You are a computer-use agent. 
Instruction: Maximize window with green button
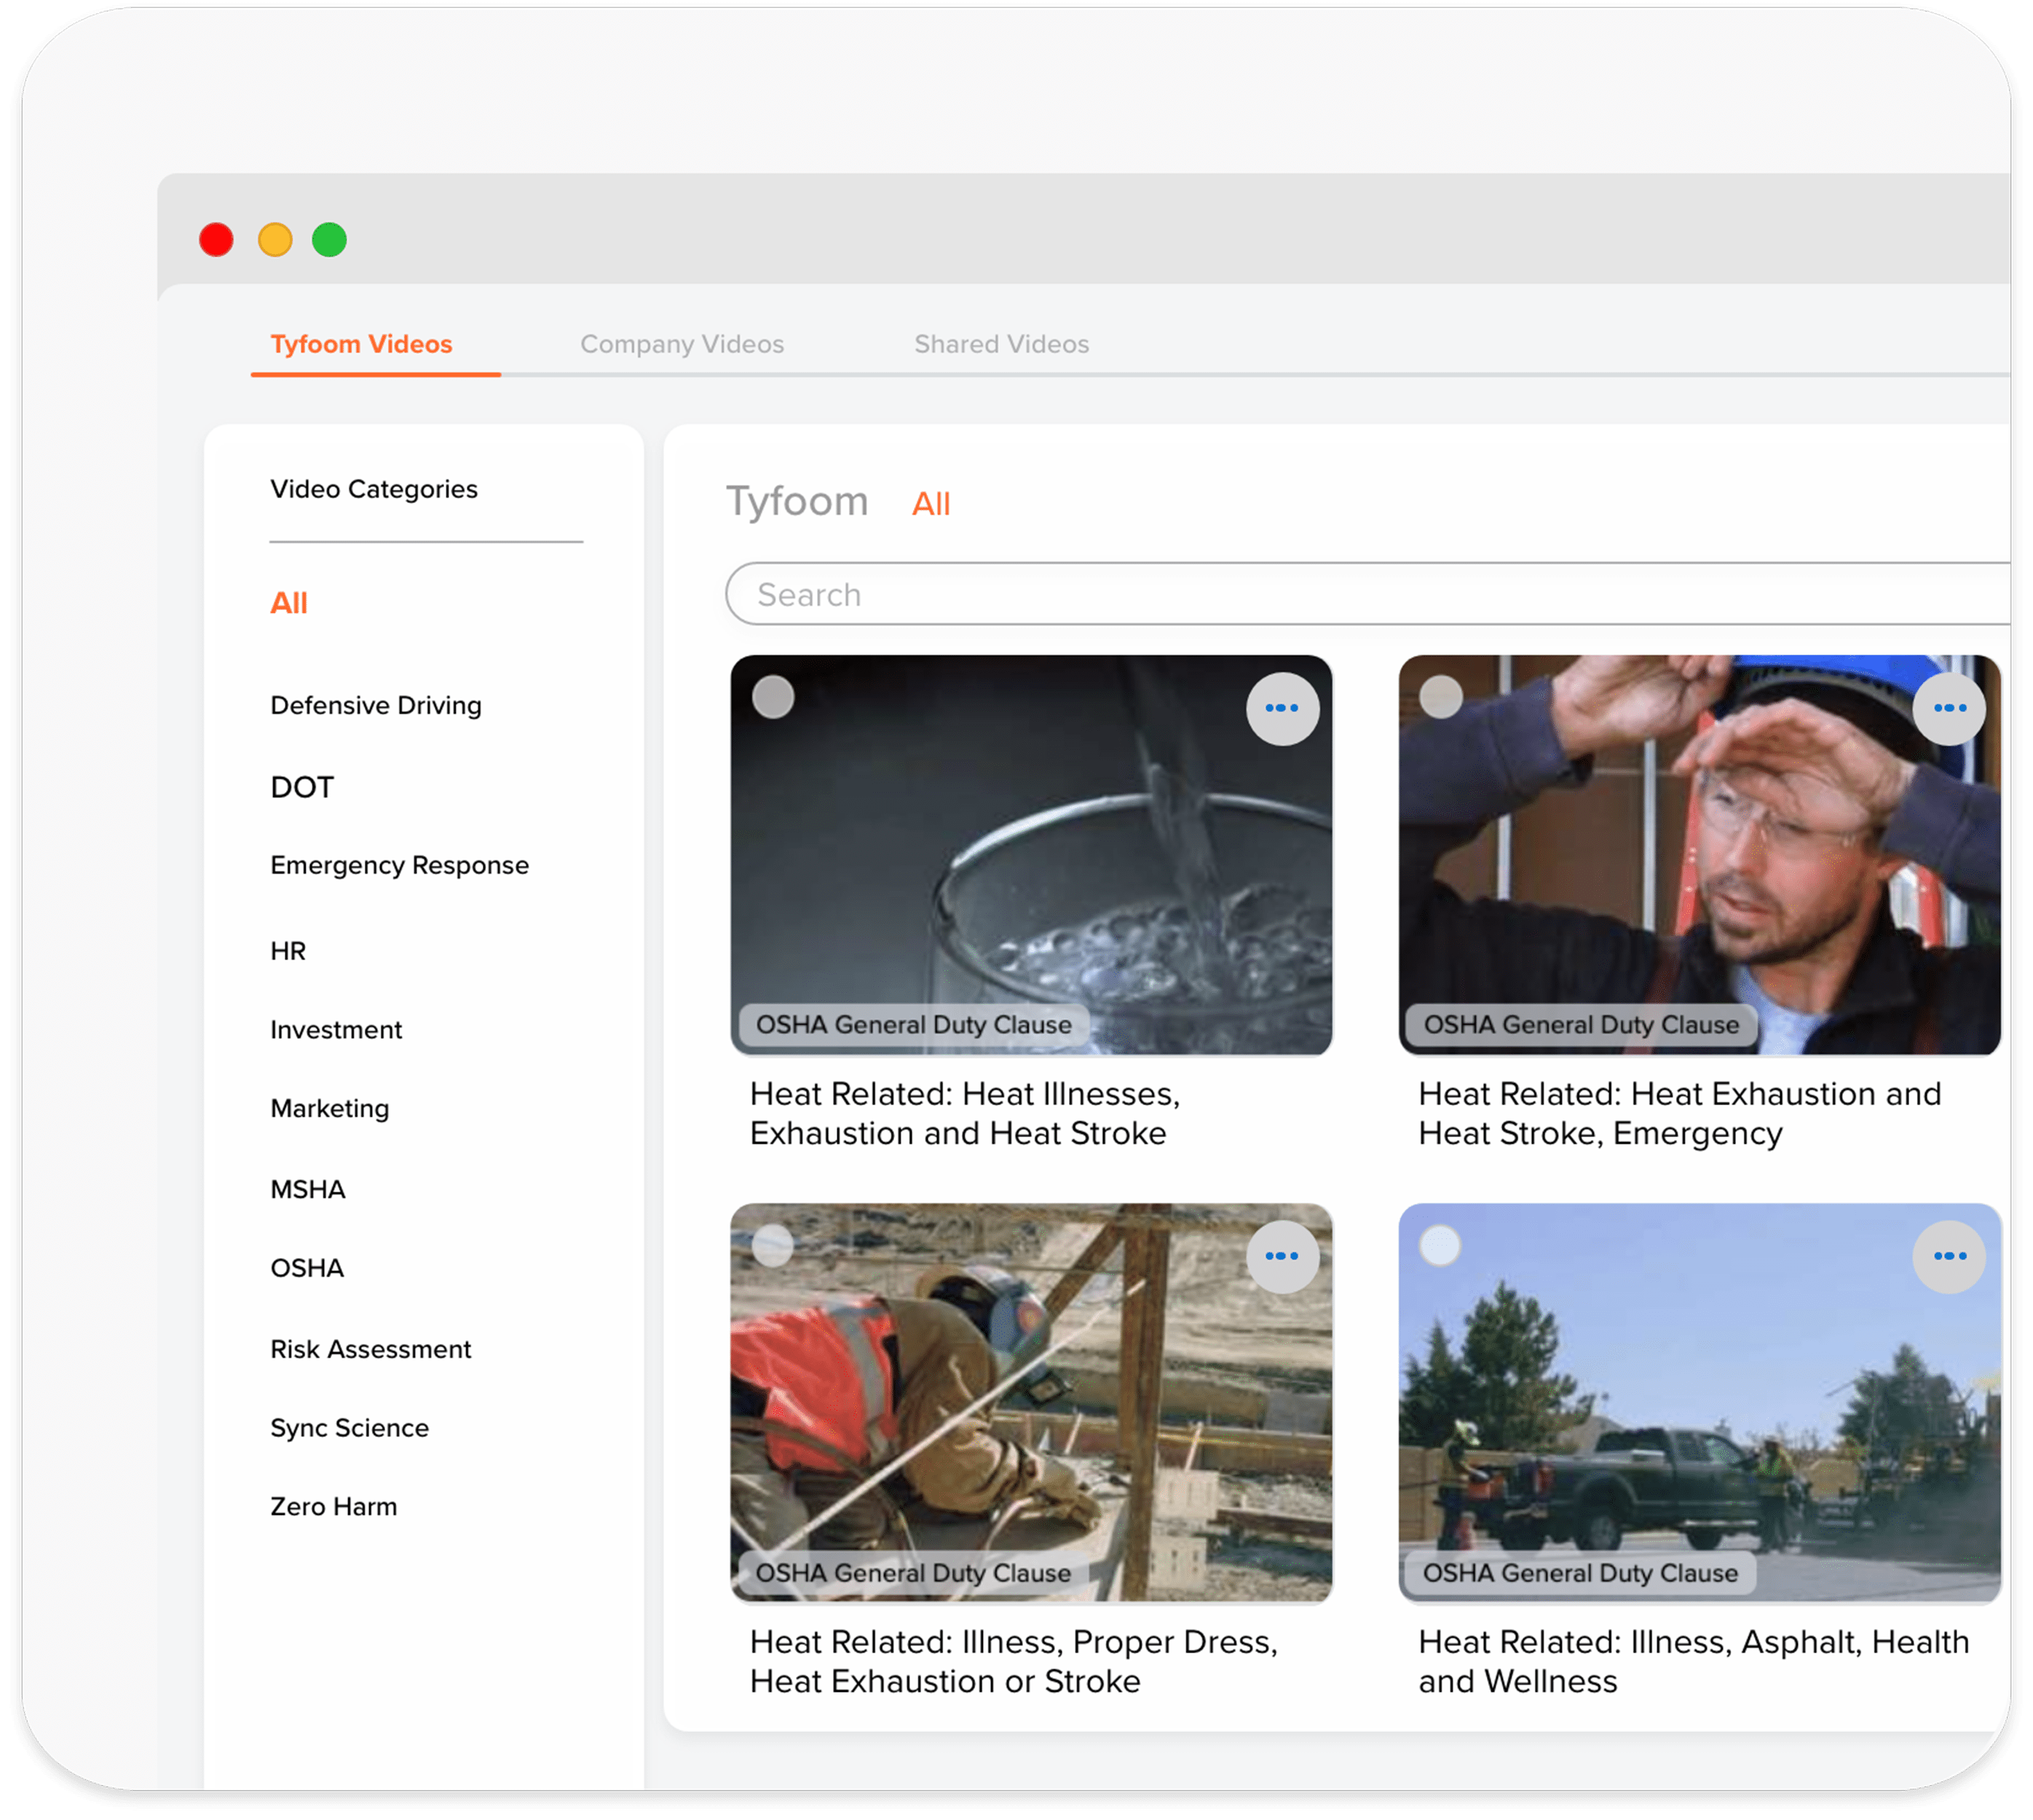pos(329,240)
